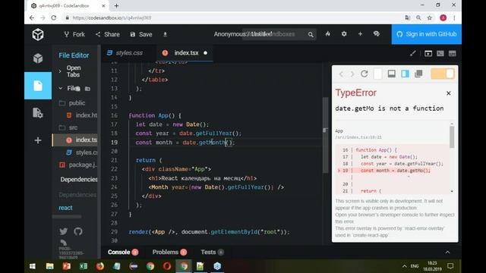Viewport: 486px width, 273px height.
Task: Reload the Chrome browser page
Action: (54, 18)
